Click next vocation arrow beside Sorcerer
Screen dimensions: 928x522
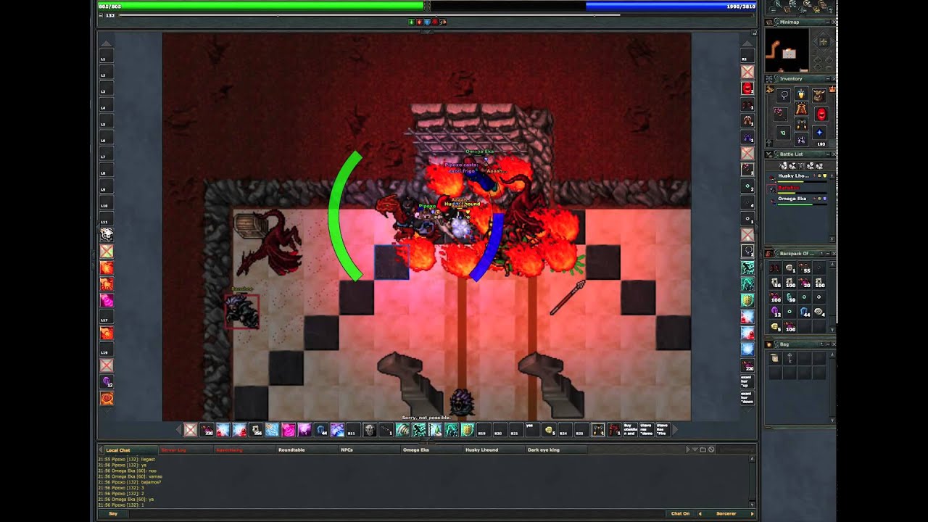coord(752,513)
